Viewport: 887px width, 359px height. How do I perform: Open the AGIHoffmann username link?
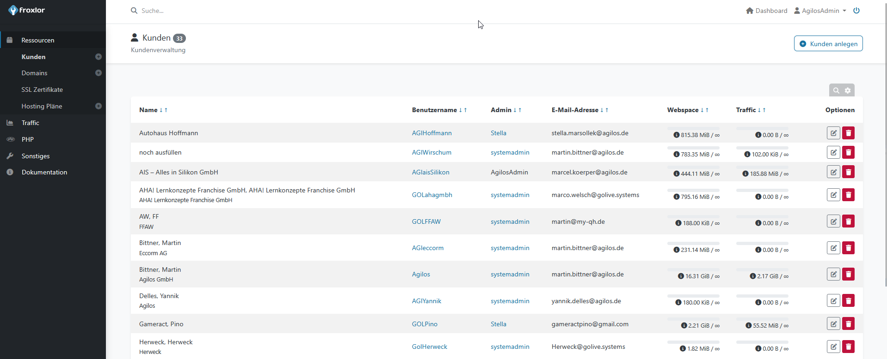432,133
